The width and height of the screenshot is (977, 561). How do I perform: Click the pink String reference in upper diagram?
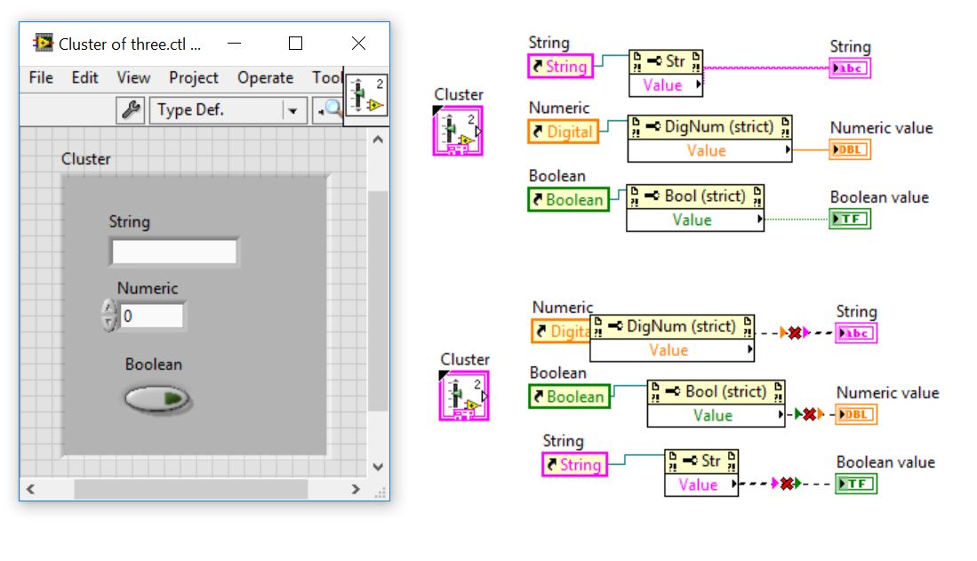pyautogui.click(x=561, y=66)
